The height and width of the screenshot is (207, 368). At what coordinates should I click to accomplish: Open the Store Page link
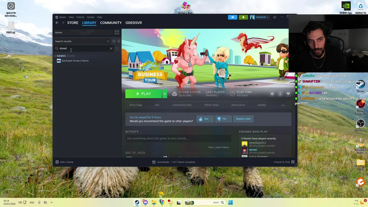tap(136, 105)
